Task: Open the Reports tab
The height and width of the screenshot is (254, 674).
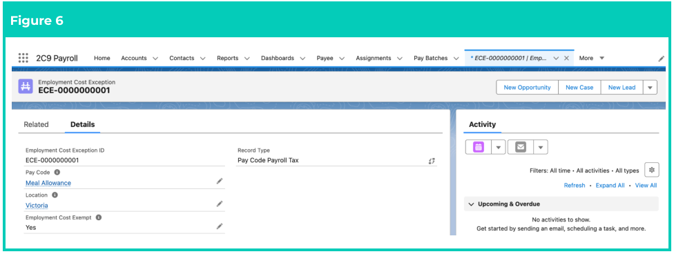Action: [x=227, y=58]
